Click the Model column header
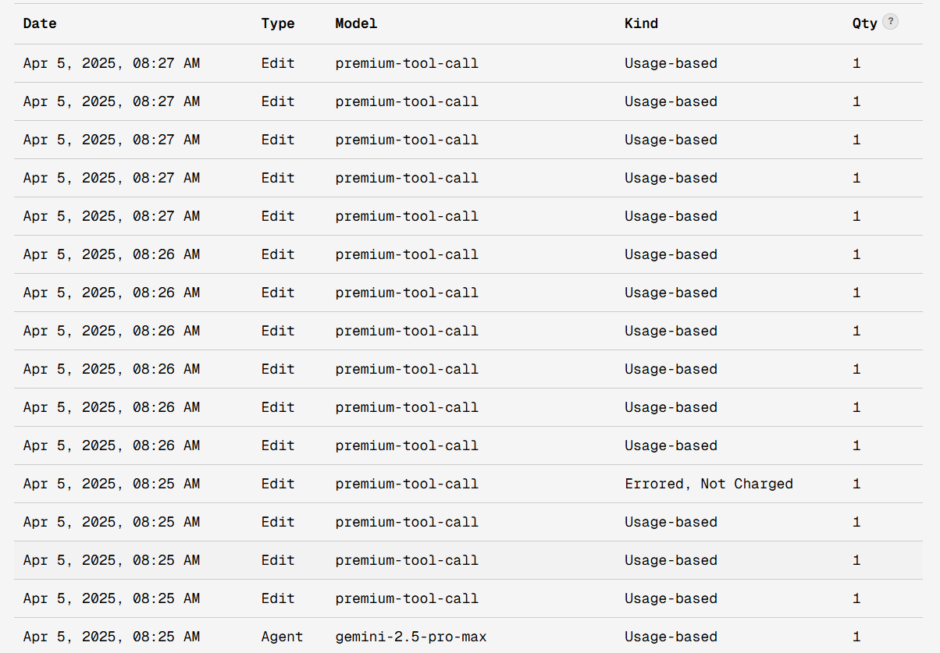The width and height of the screenshot is (940, 653). 356,23
